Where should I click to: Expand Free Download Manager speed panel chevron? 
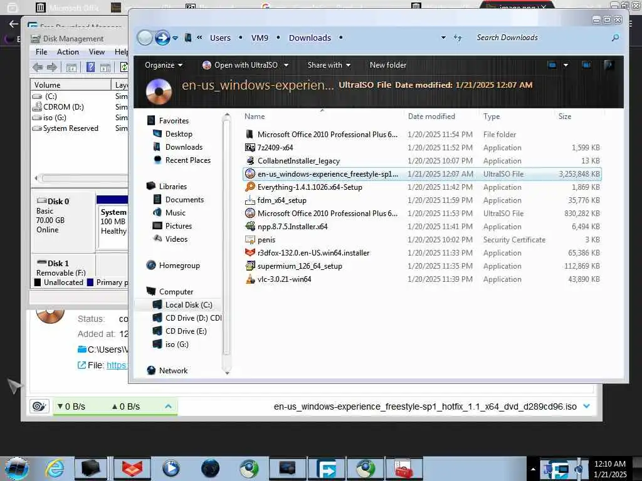coord(168,406)
